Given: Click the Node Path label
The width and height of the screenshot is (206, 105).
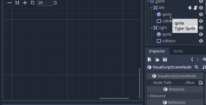Looking at the screenshot, I should (x=162, y=83).
